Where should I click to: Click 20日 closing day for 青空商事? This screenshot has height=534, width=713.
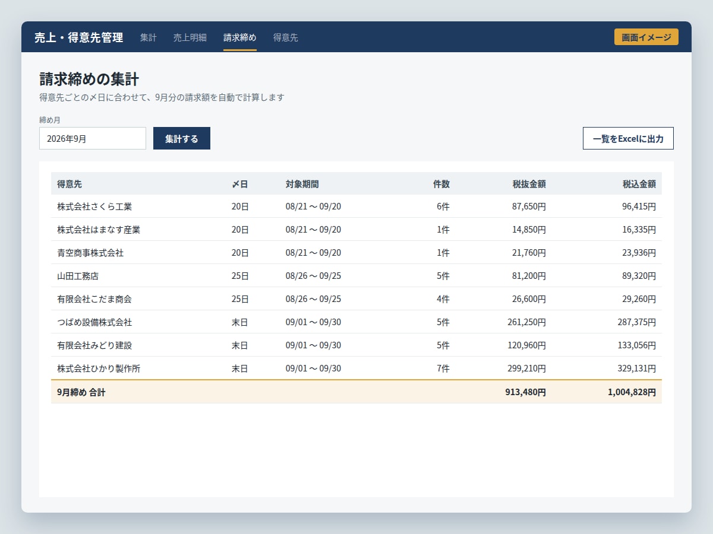coord(240,253)
